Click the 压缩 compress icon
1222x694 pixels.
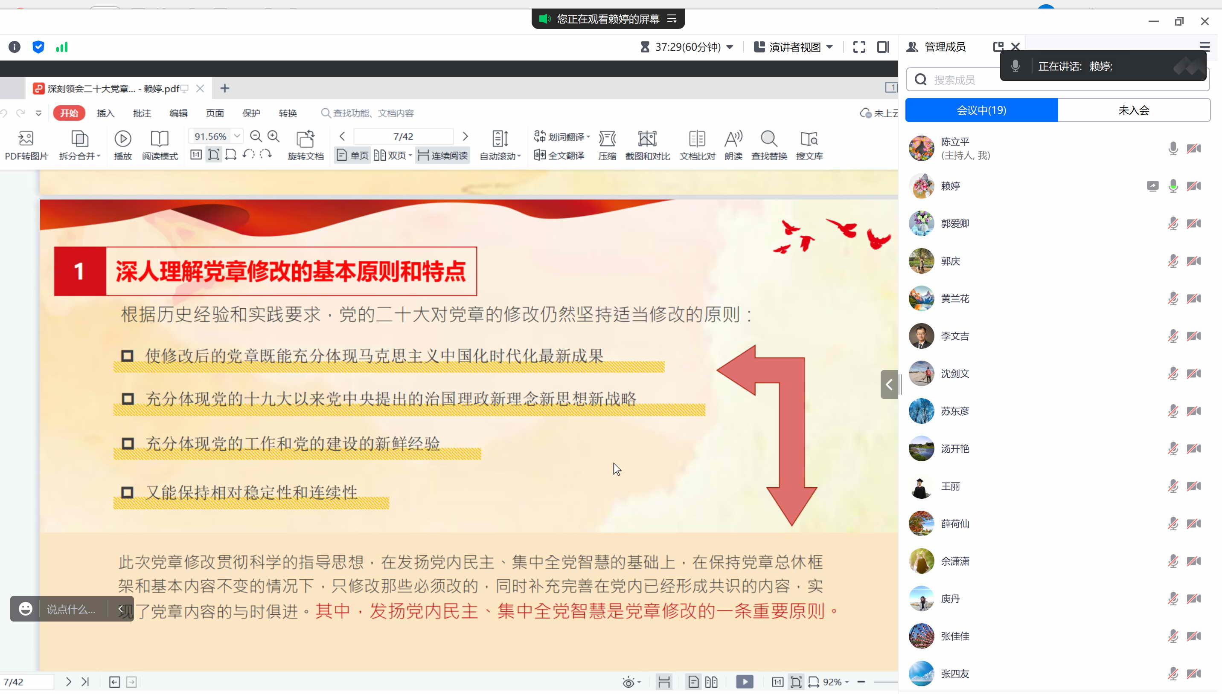click(x=607, y=139)
